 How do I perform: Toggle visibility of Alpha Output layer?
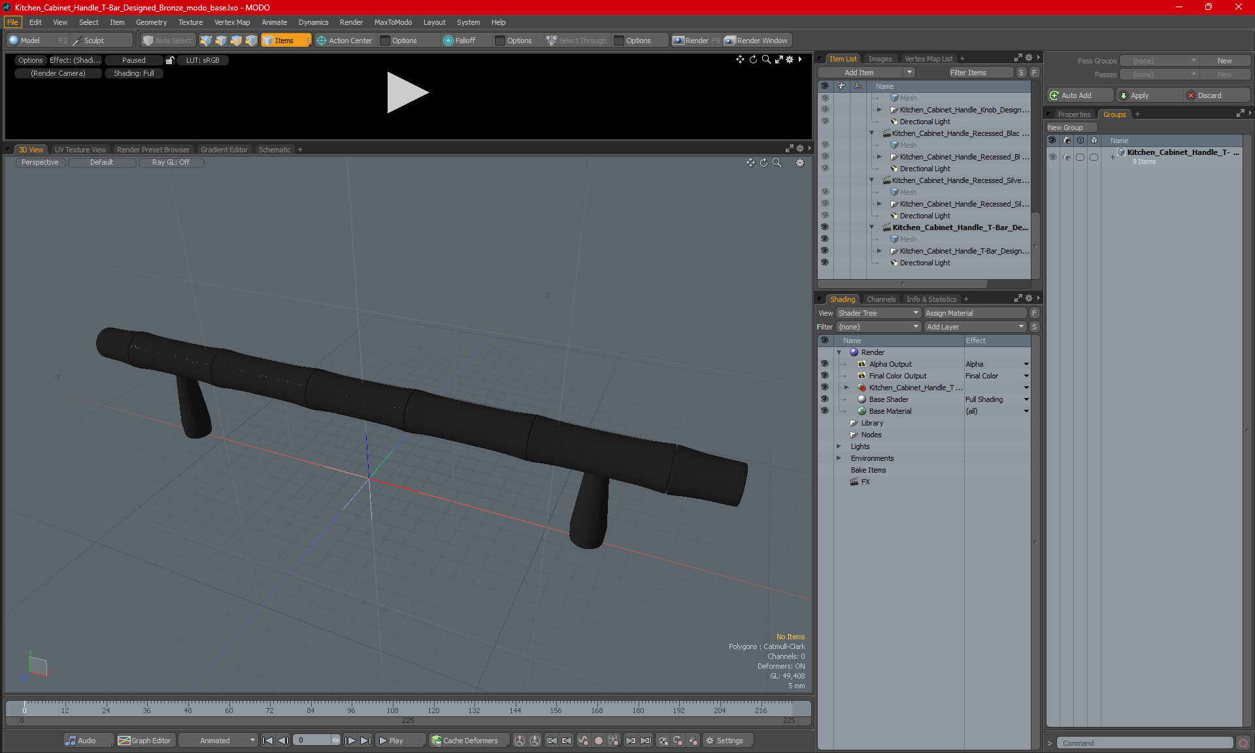coord(824,364)
